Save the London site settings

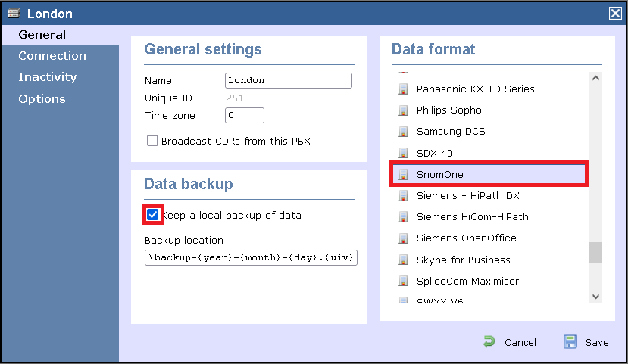(x=586, y=342)
